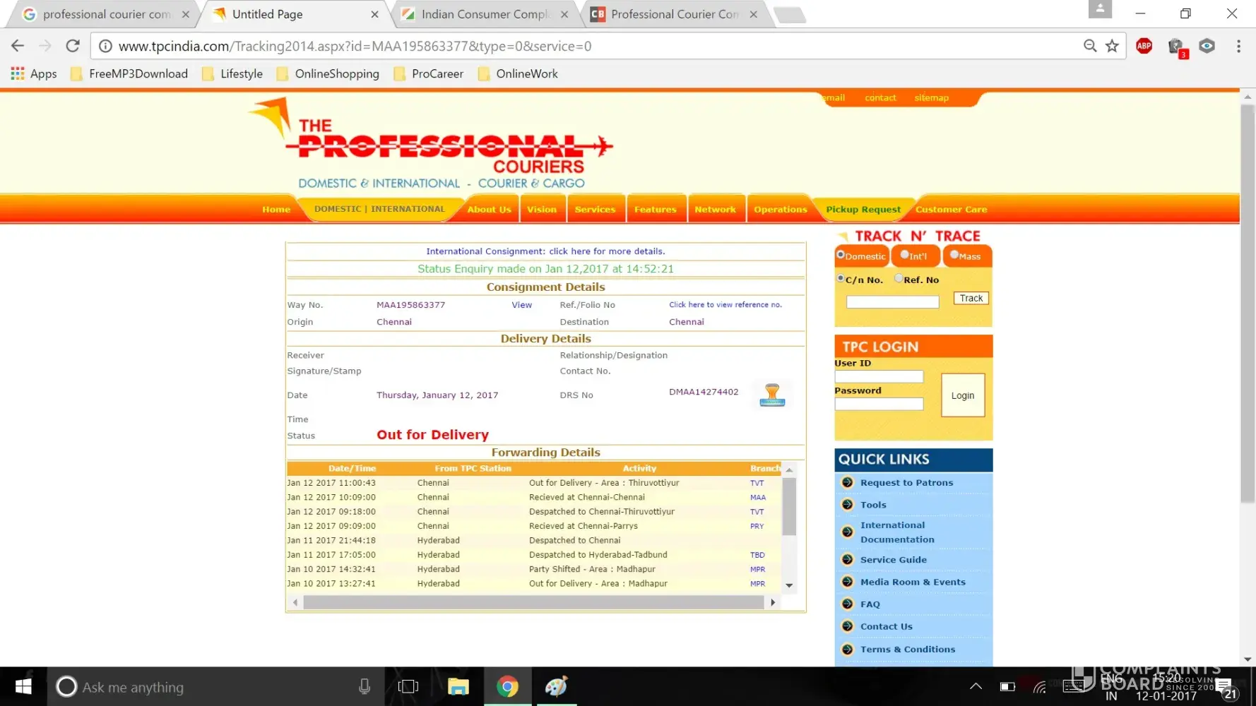
Task: Reload the current page
Action: 73,46
